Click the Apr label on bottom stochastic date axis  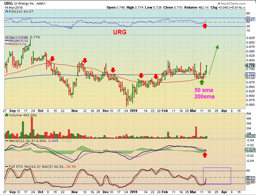224,192
